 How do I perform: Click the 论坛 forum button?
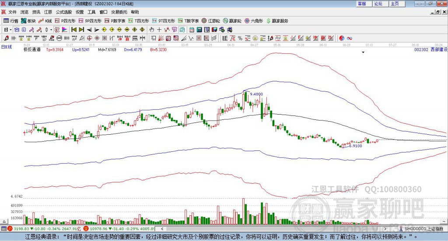pos(381,3)
